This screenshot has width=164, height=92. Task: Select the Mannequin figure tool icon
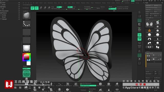[x=158, y=39]
